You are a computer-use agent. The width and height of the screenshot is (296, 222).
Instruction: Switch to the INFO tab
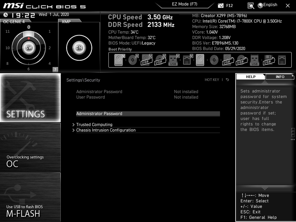tap(280, 77)
